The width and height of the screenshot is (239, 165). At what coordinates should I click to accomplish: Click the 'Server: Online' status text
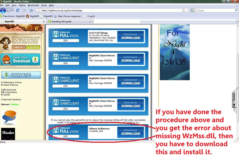(x=10, y=104)
